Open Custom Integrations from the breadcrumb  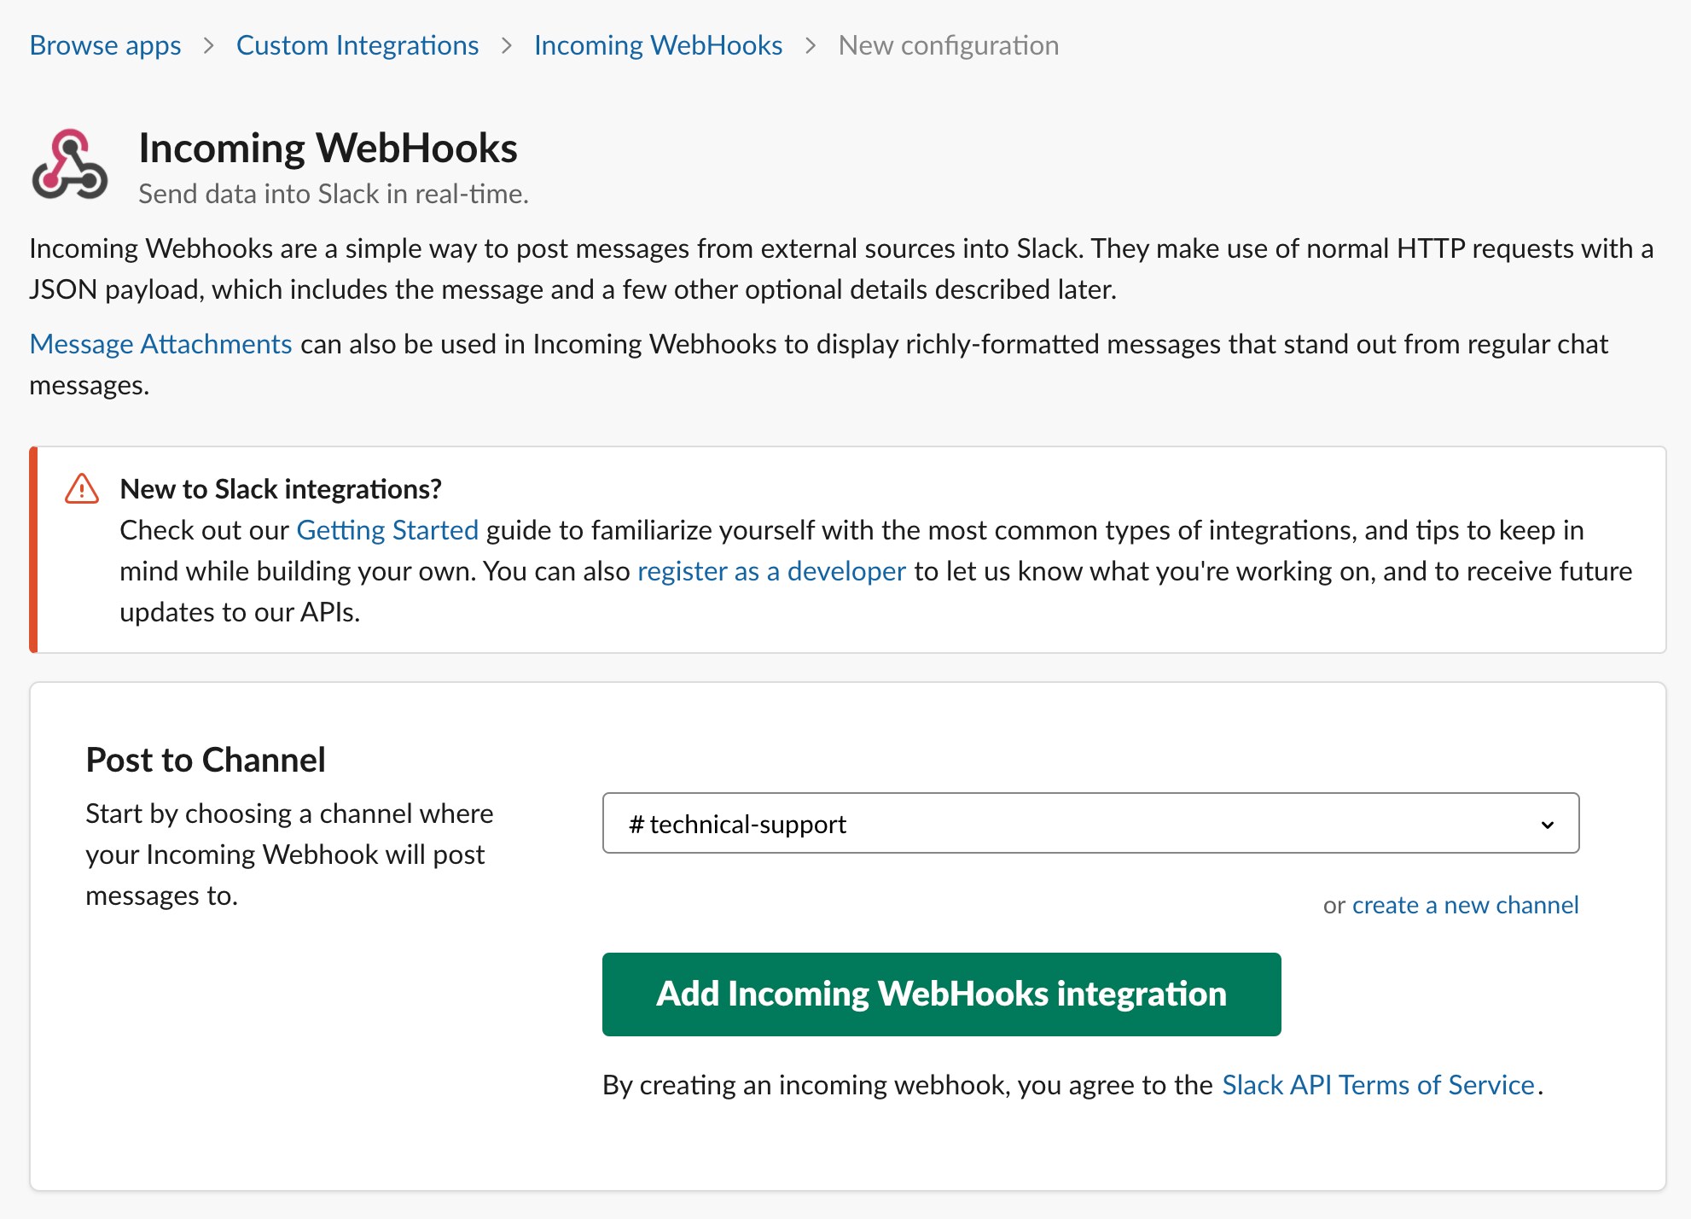click(x=357, y=44)
